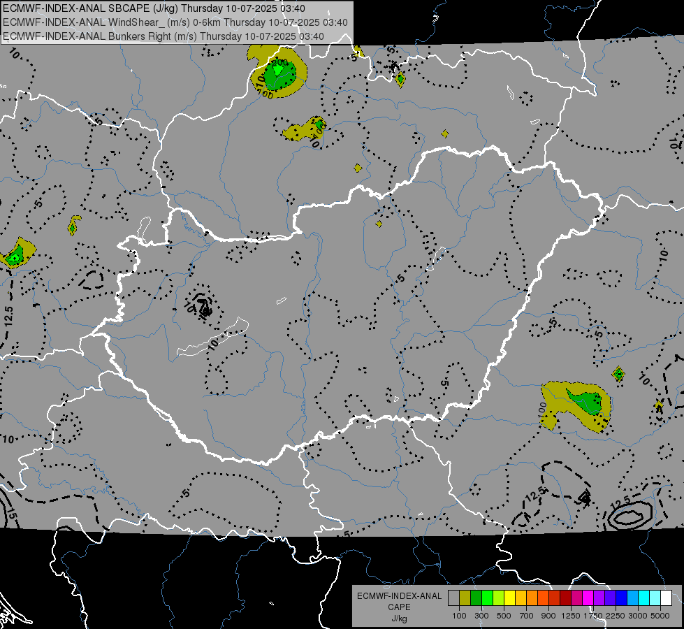Click the 200 contour label in green patch

tap(279, 64)
